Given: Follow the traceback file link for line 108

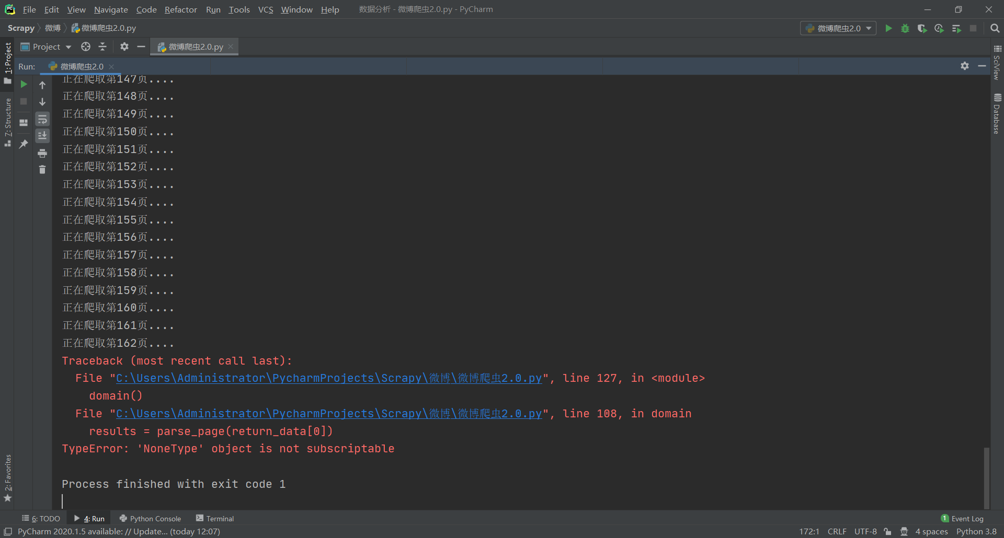Looking at the screenshot, I should click(x=329, y=414).
